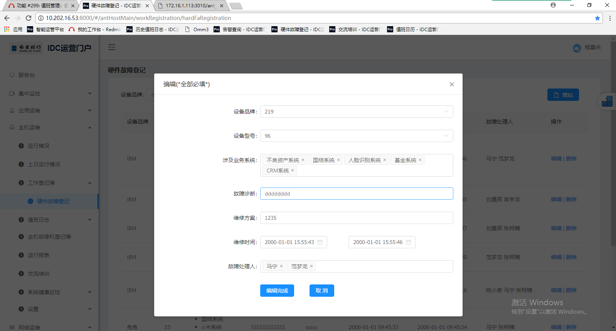
Task: Click the 增加 button
Action: click(563, 95)
